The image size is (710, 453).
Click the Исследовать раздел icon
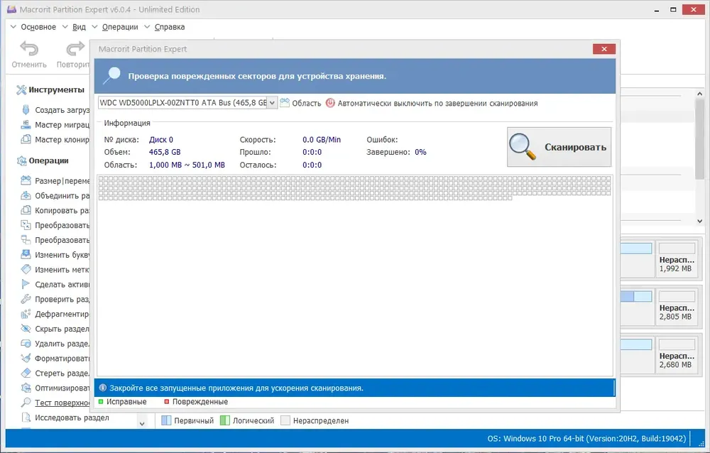(26, 417)
